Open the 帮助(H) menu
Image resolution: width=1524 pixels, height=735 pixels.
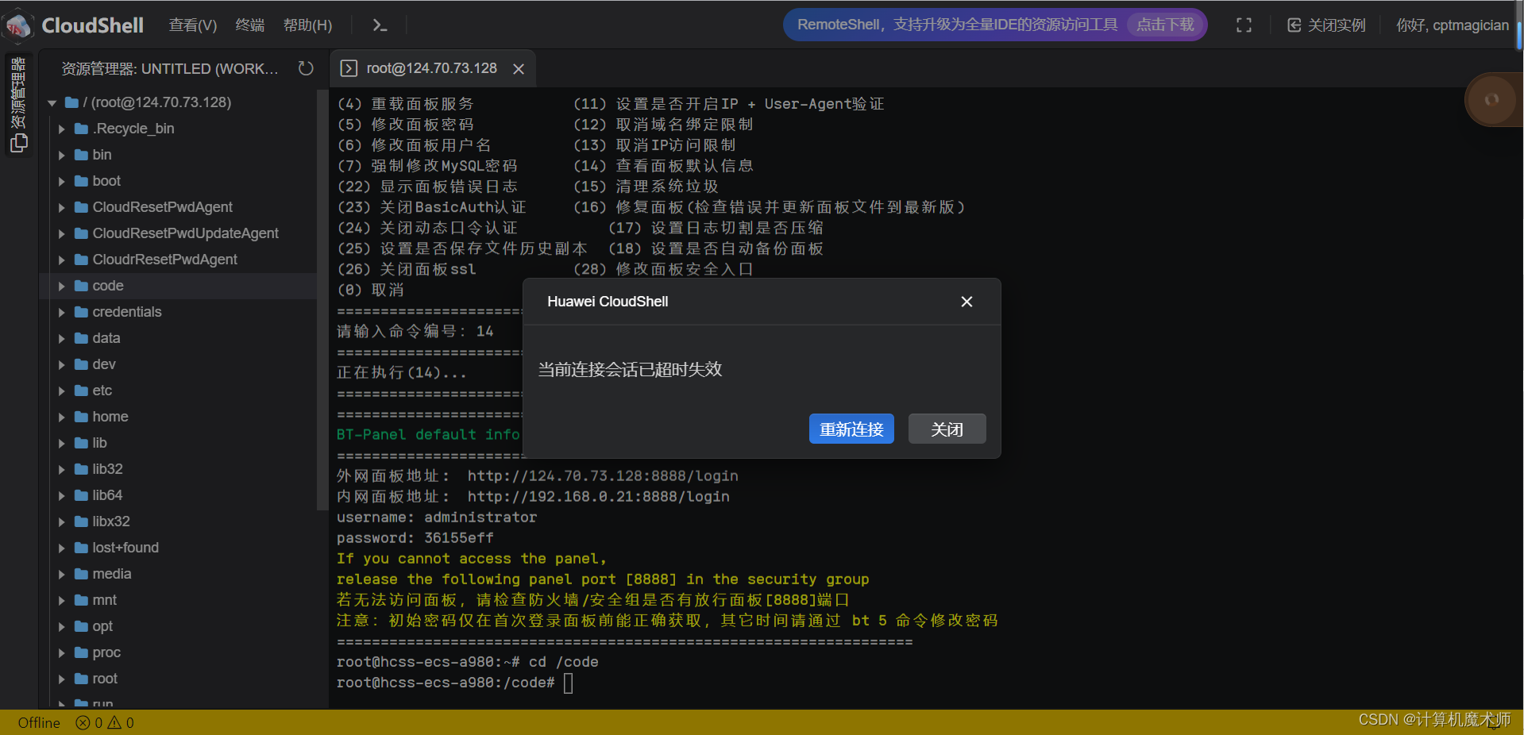click(307, 25)
